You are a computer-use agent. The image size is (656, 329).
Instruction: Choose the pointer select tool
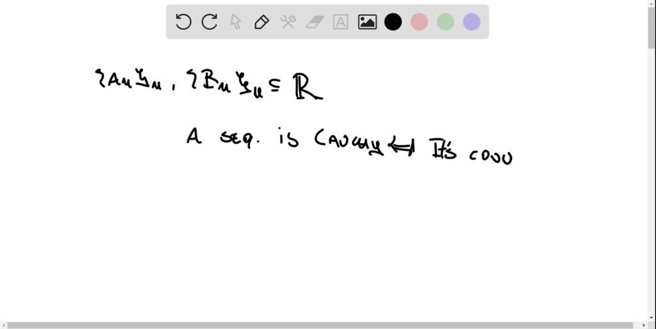click(x=236, y=22)
